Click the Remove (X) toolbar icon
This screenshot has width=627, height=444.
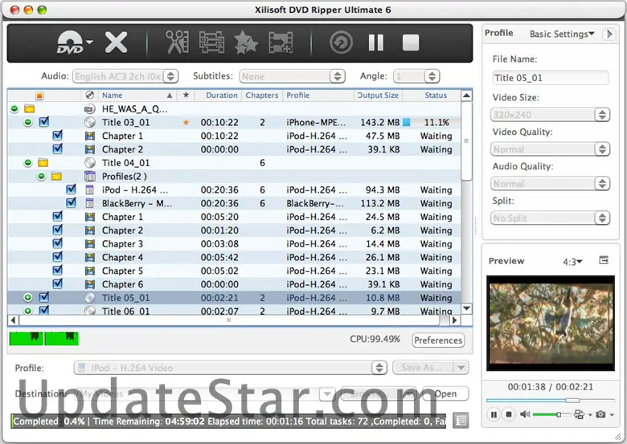click(116, 43)
